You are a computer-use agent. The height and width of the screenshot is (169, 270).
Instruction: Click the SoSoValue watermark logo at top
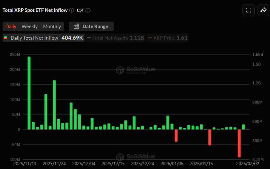pyautogui.click(x=120, y=70)
